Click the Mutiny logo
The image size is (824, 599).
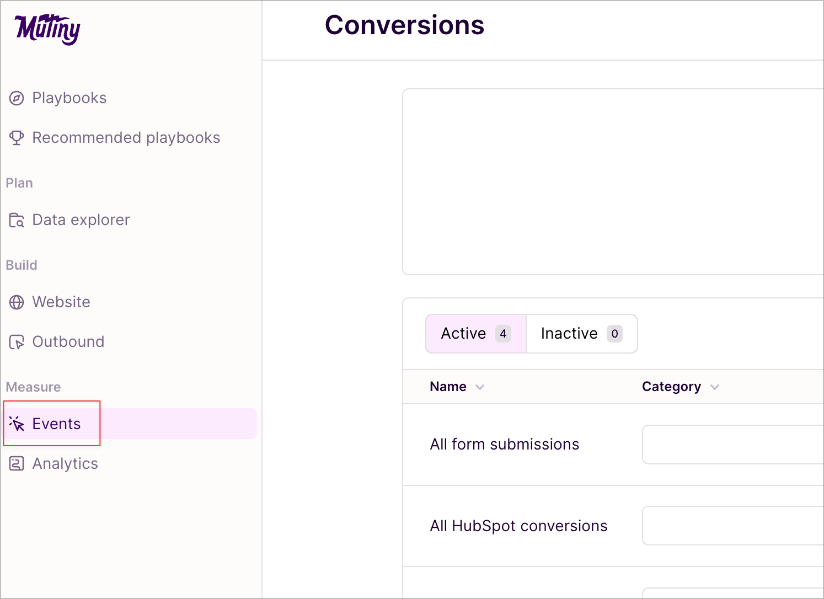pyautogui.click(x=46, y=29)
